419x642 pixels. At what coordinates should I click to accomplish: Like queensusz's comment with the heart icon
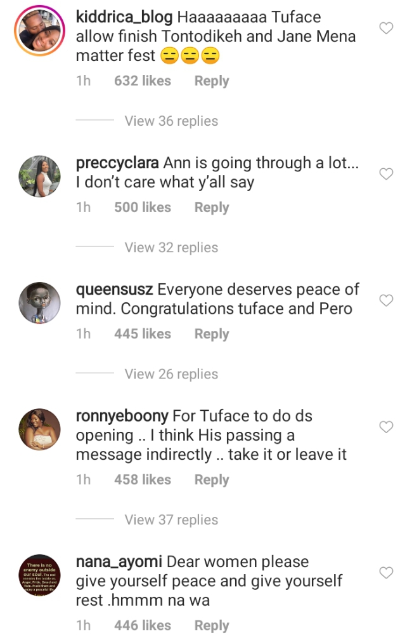point(385,300)
